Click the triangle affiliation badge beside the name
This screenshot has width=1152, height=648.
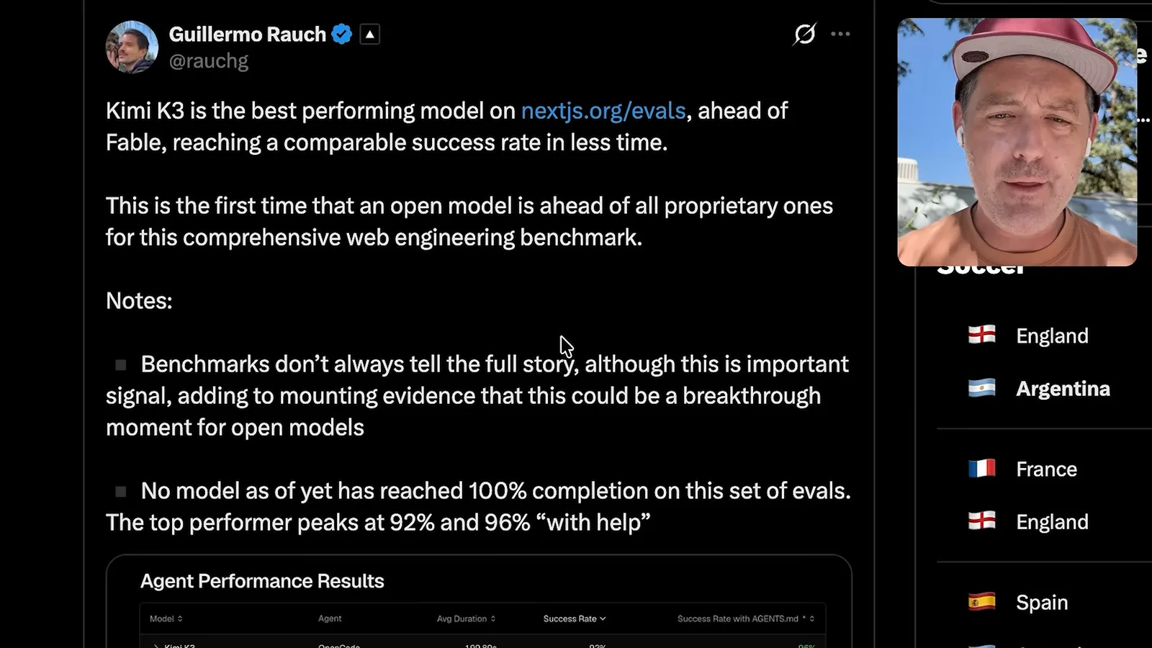369,34
